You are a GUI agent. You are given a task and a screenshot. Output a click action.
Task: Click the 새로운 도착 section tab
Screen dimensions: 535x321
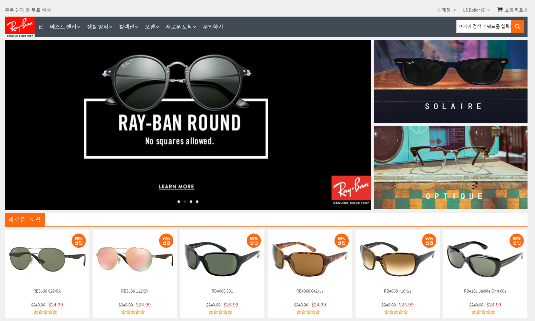(25, 220)
